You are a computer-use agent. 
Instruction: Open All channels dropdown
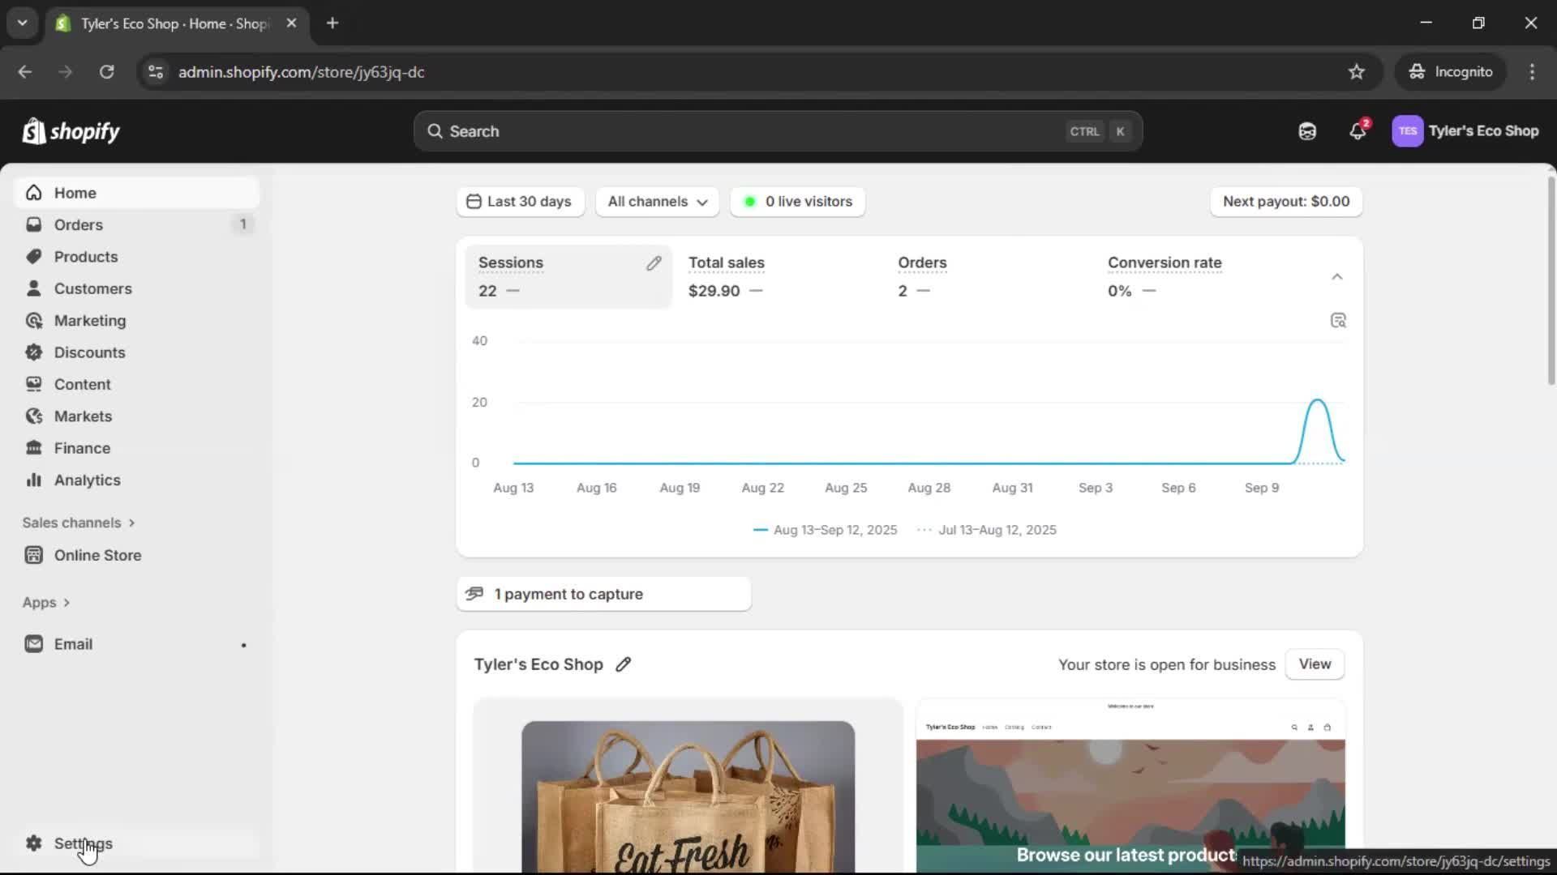[657, 202]
